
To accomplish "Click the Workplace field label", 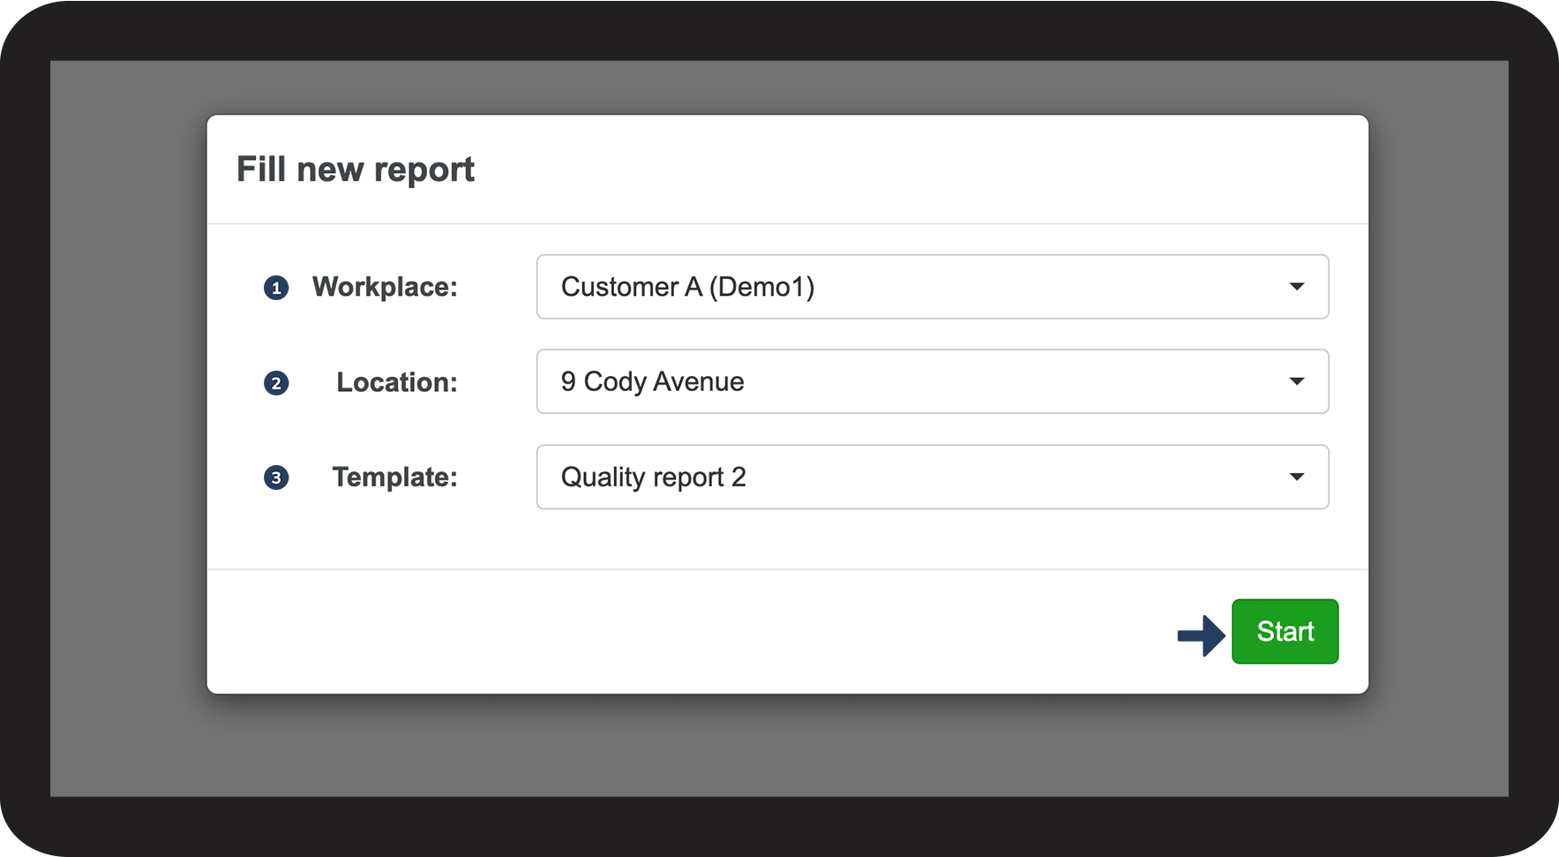I will pyautogui.click(x=385, y=287).
